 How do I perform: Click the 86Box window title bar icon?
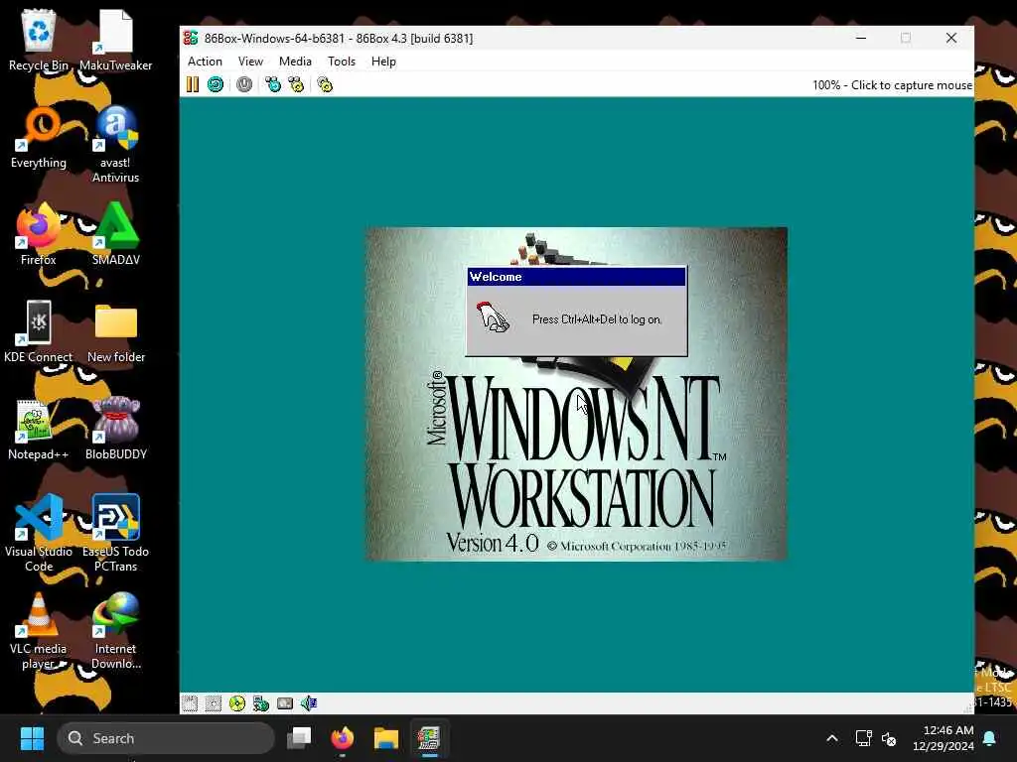pos(191,38)
